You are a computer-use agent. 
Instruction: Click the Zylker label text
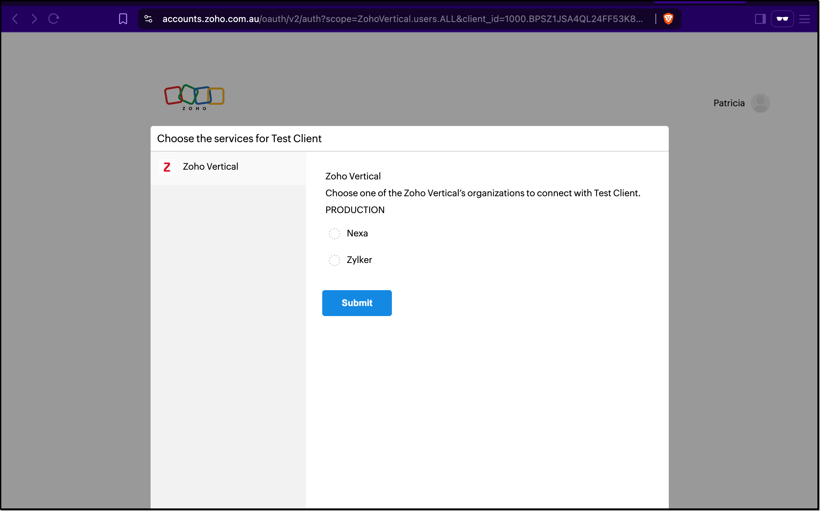(359, 260)
